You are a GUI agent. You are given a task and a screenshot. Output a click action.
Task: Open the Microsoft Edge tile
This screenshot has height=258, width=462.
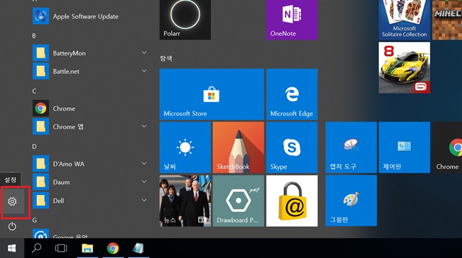pyautogui.click(x=292, y=94)
